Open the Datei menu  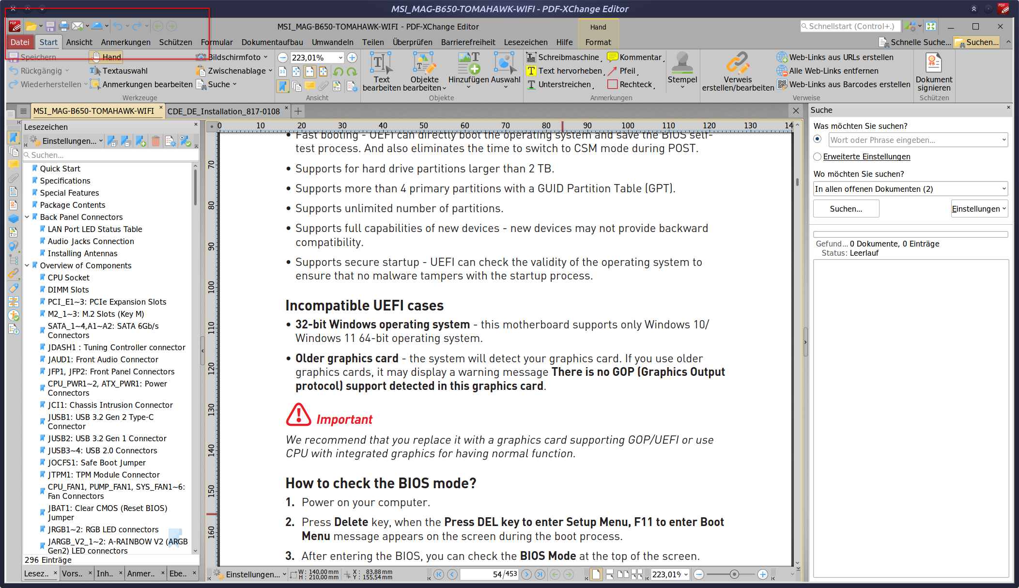(x=20, y=42)
